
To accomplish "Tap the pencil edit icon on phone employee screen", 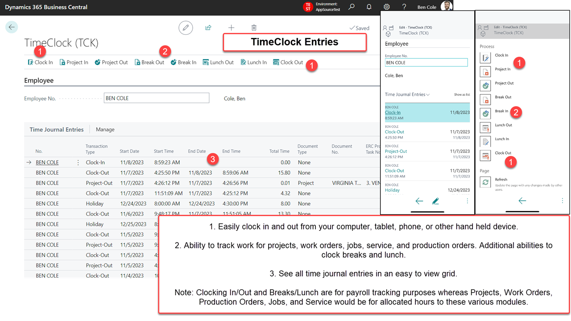I will (x=436, y=201).
